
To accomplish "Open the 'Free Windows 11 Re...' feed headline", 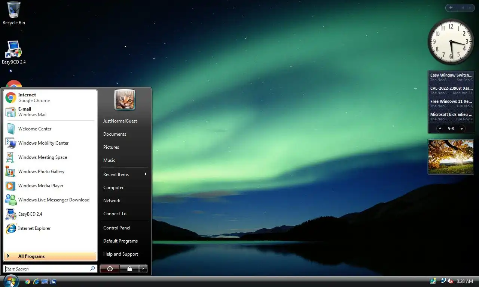I will coord(451,101).
